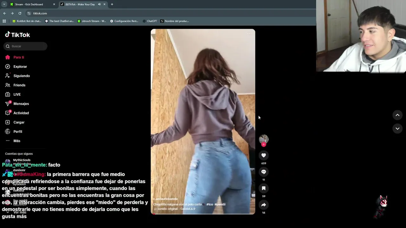Go to Siguiendo feed
Image resolution: width=406 pixels, height=228 pixels.
tap(17, 76)
